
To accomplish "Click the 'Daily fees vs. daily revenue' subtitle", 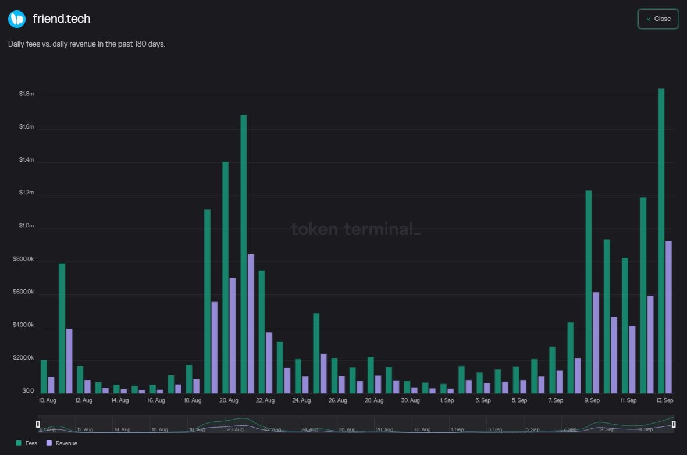I will click(x=87, y=44).
